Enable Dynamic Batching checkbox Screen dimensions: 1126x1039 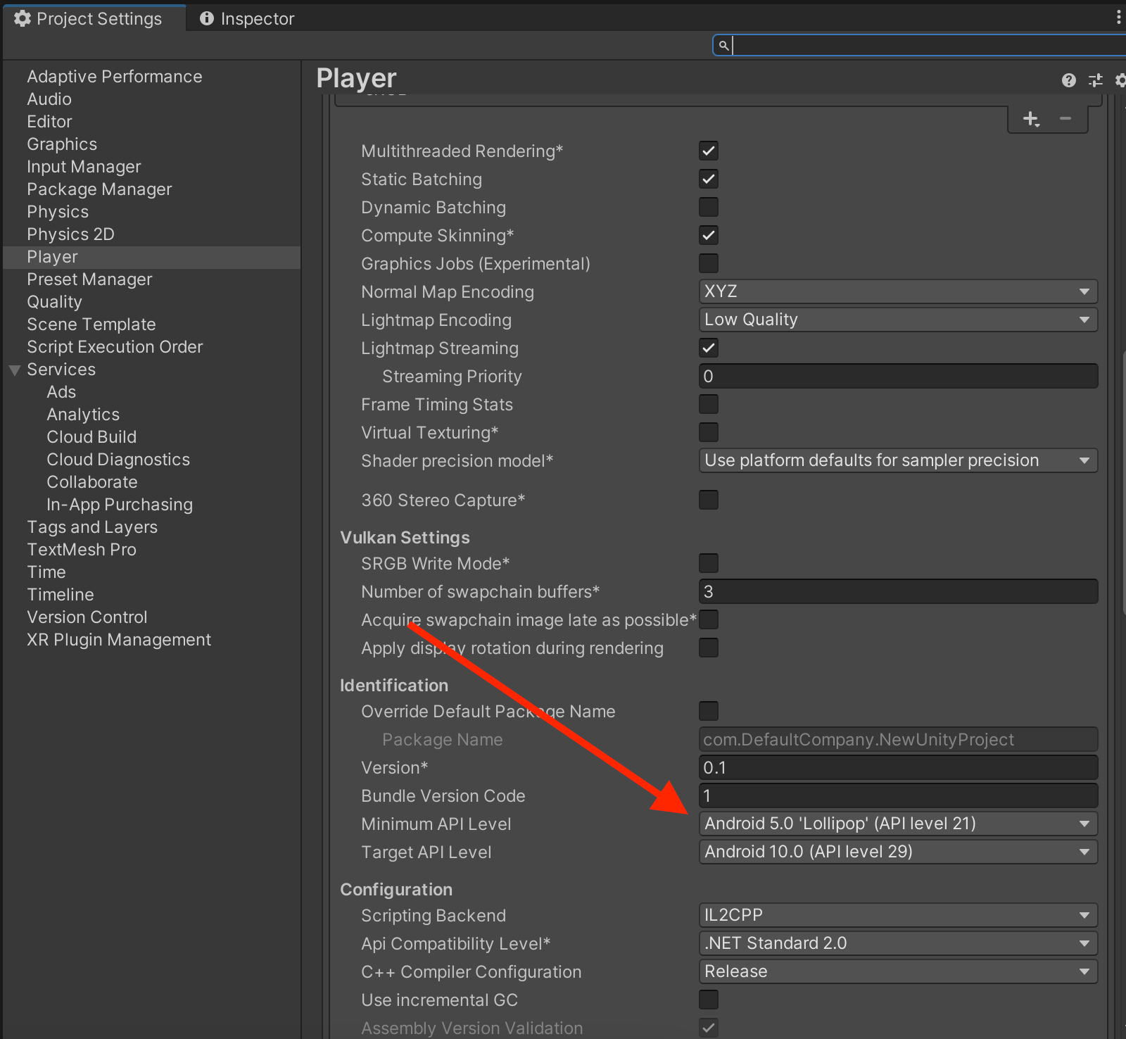708,208
